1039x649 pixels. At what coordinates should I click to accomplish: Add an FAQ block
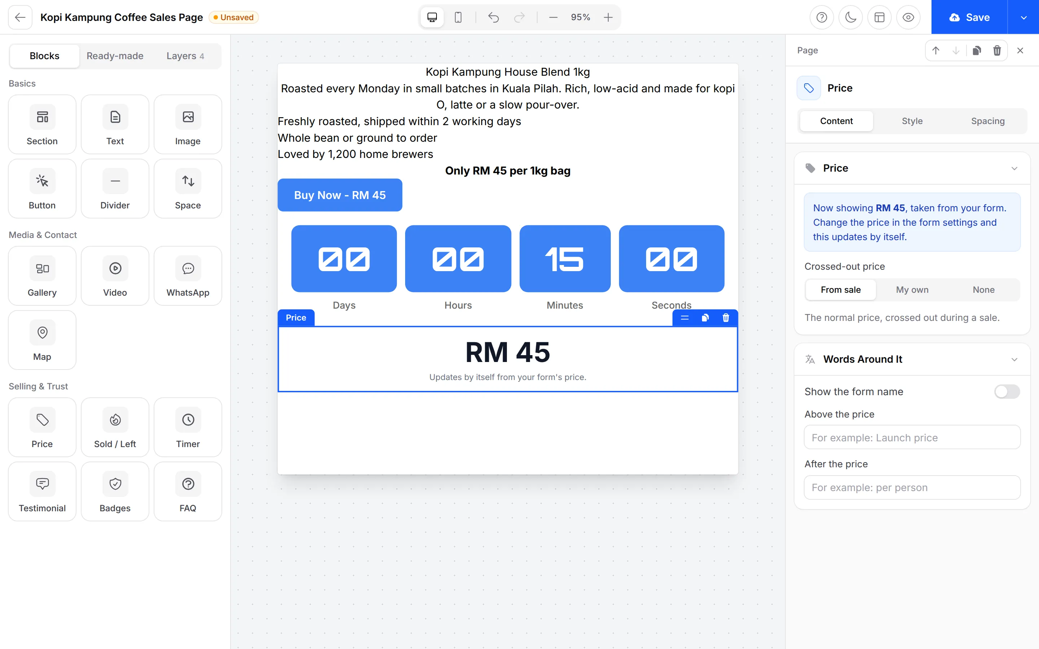188,492
